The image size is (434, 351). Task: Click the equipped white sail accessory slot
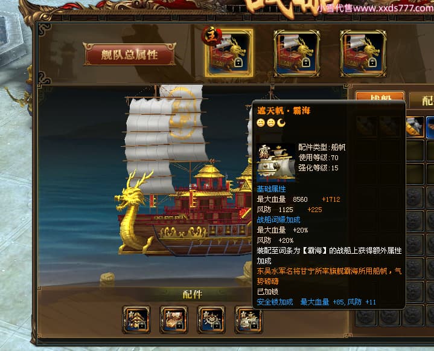(248, 320)
